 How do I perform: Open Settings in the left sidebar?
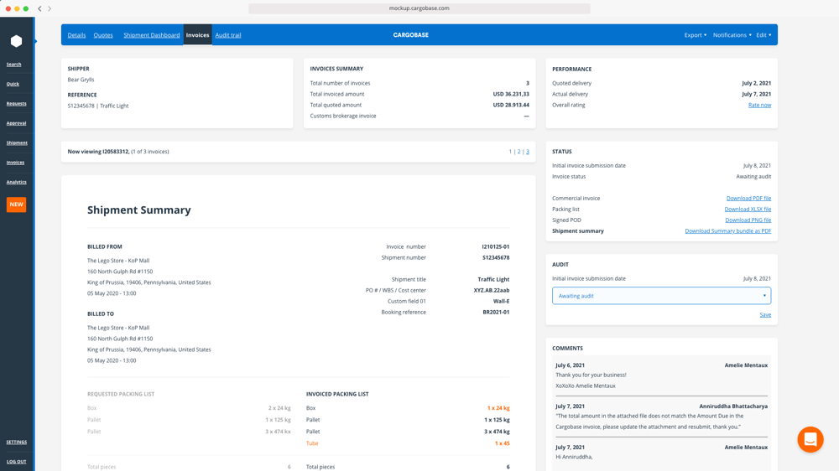(x=17, y=443)
